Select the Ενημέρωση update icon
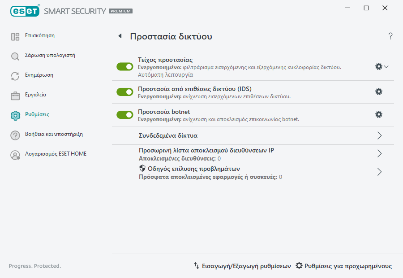This screenshot has width=403, height=278. click(x=15, y=75)
